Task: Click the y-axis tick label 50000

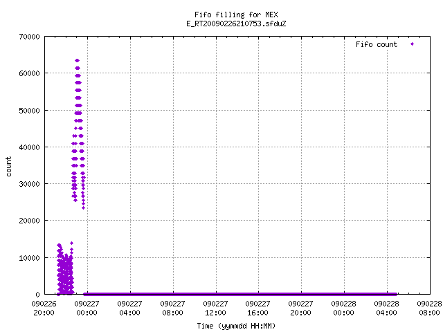Action: (x=29, y=111)
